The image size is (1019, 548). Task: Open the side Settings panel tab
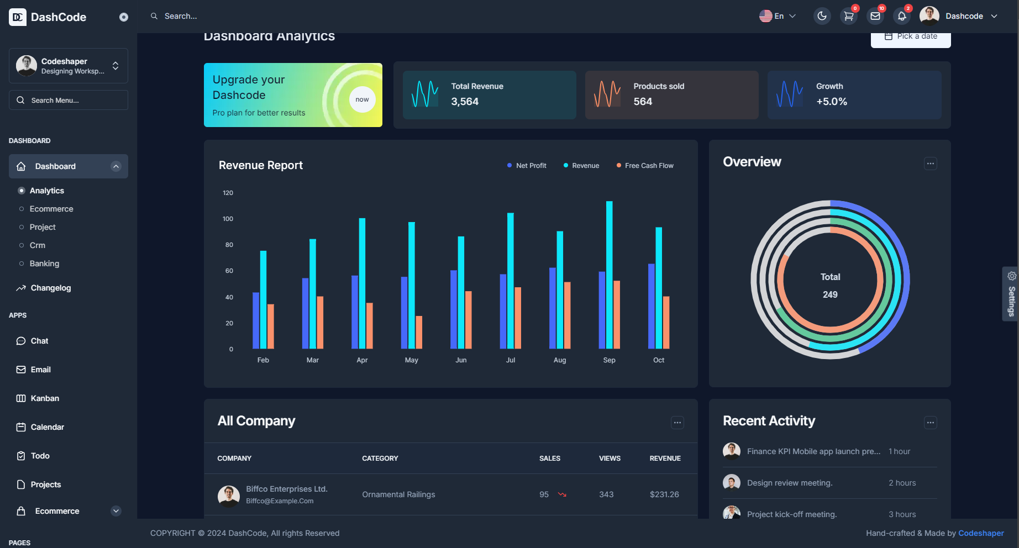point(1011,294)
